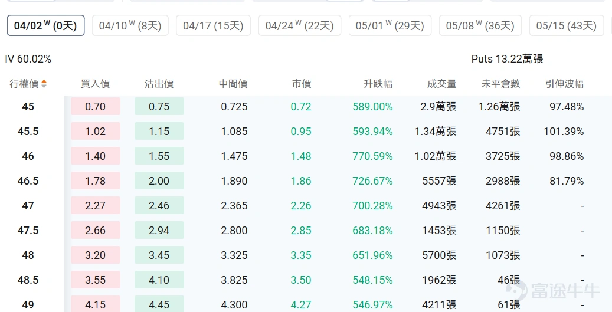Click implied volatility 98.86%
The image size is (612, 312).
567,156
